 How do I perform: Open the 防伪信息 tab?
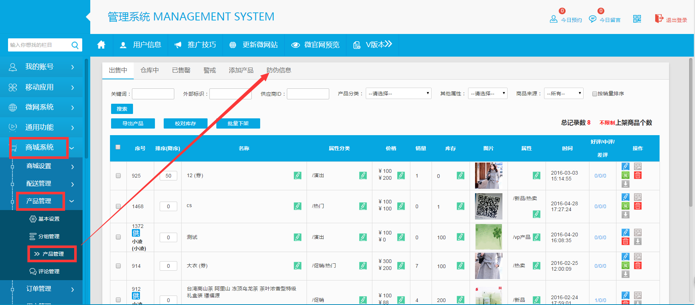pyautogui.click(x=279, y=70)
